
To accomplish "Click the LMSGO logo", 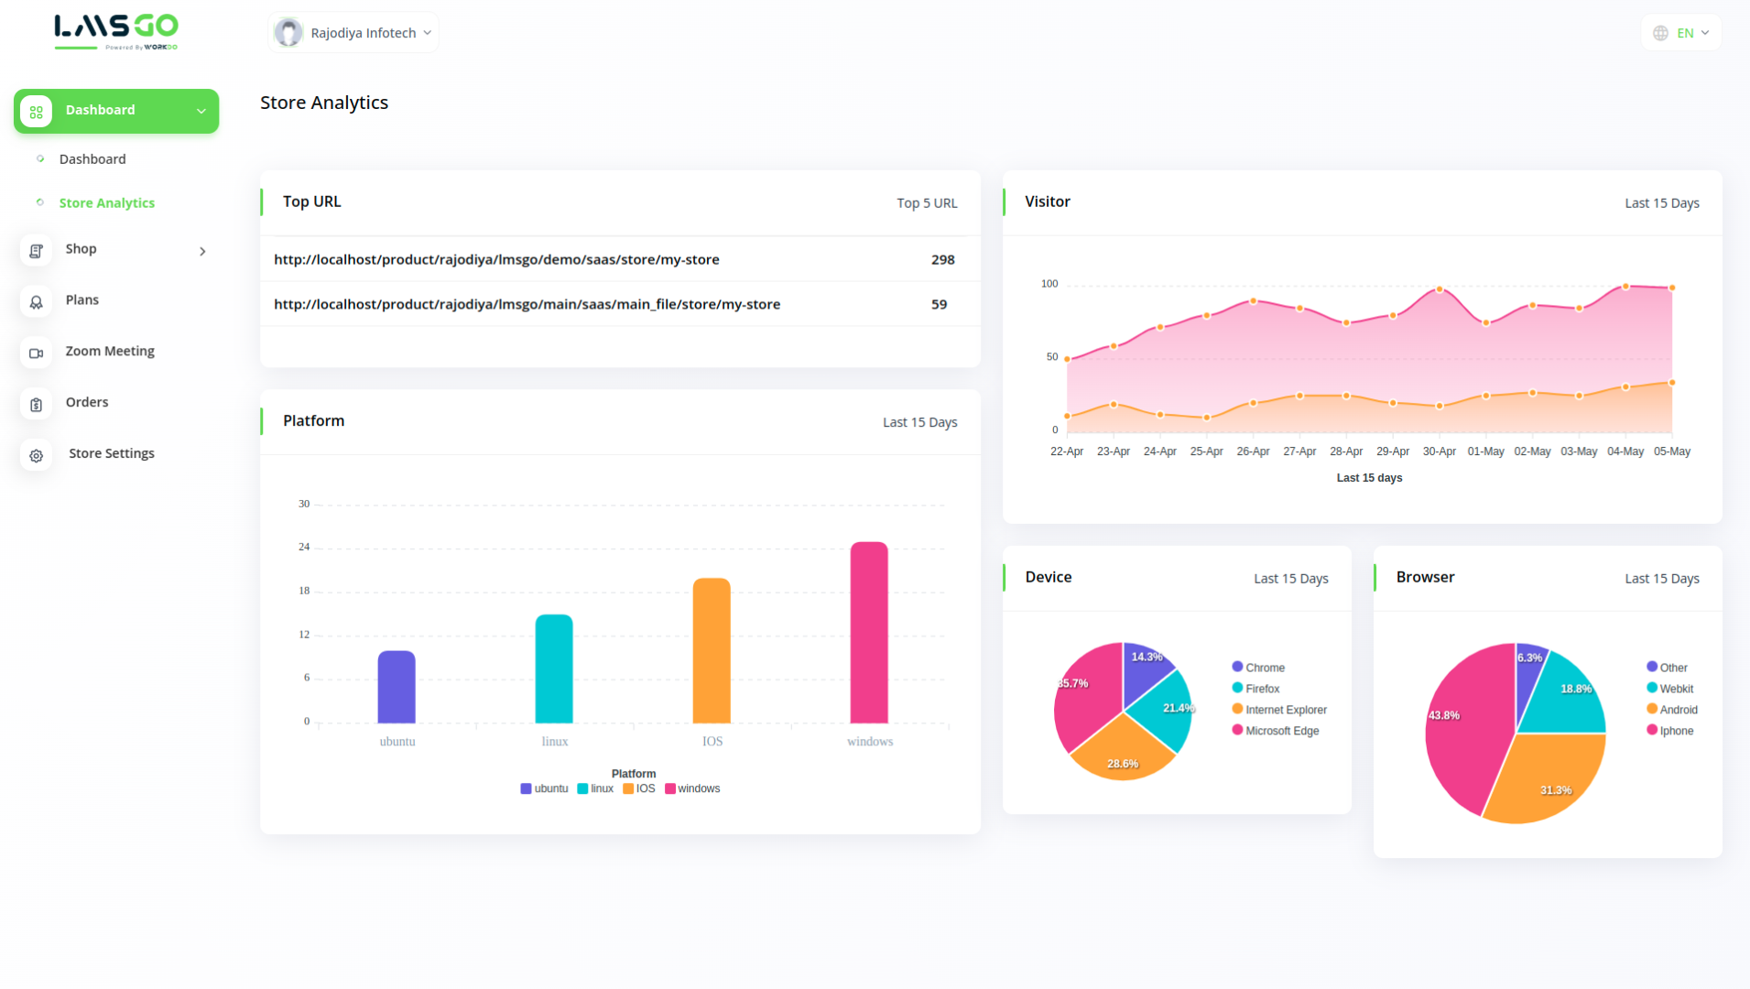I will pos(116,32).
